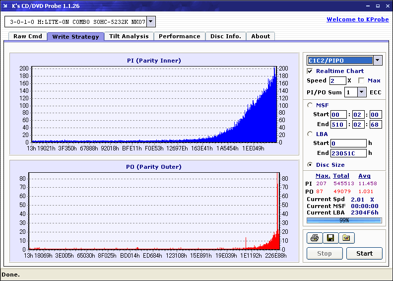The image size is (393, 281).
Task: Choose the Disc Size radio option
Action: 310,165
